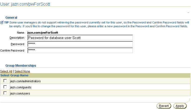Select the jazn.com/users row text
This screenshot has width=191, height=110.
pos(20,93)
